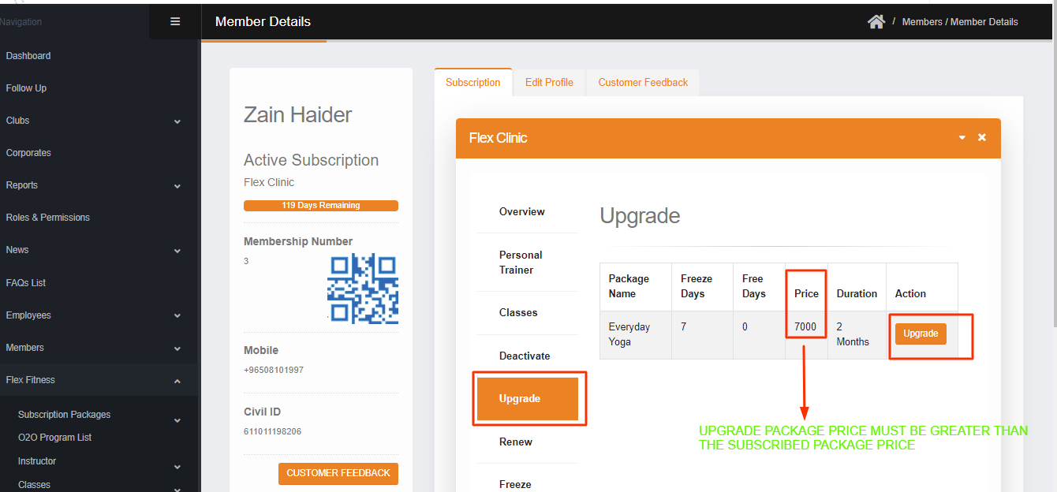Image resolution: width=1057 pixels, height=492 pixels.
Task: Expand the Clubs sidebar menu
Action: [177, 121]
